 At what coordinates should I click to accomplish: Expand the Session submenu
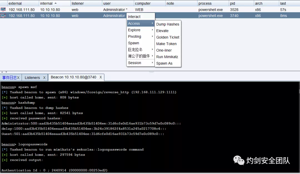pos(141,63)
